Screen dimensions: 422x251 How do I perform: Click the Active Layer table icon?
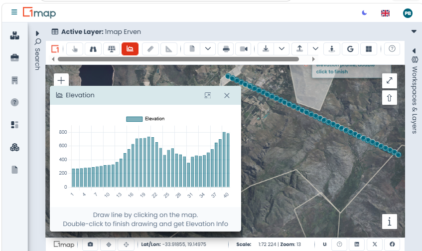coord(55,32)
